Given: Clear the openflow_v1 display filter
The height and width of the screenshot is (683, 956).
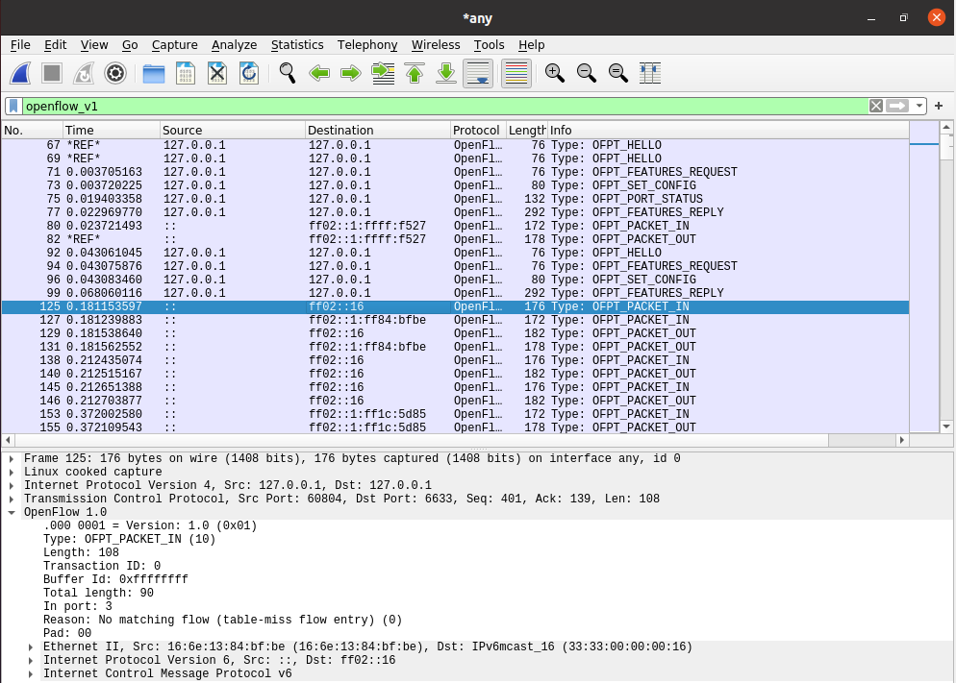Looking at the screenshot, I should click(x=875, y=106).
